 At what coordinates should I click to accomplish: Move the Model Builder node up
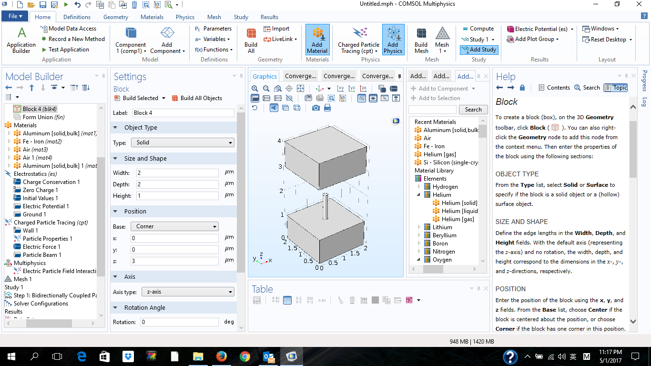point(31,88)
